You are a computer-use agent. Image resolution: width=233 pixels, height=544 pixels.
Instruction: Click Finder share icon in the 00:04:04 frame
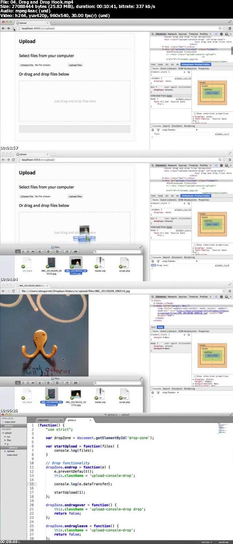pyautogui.click(x=67, y=251)
